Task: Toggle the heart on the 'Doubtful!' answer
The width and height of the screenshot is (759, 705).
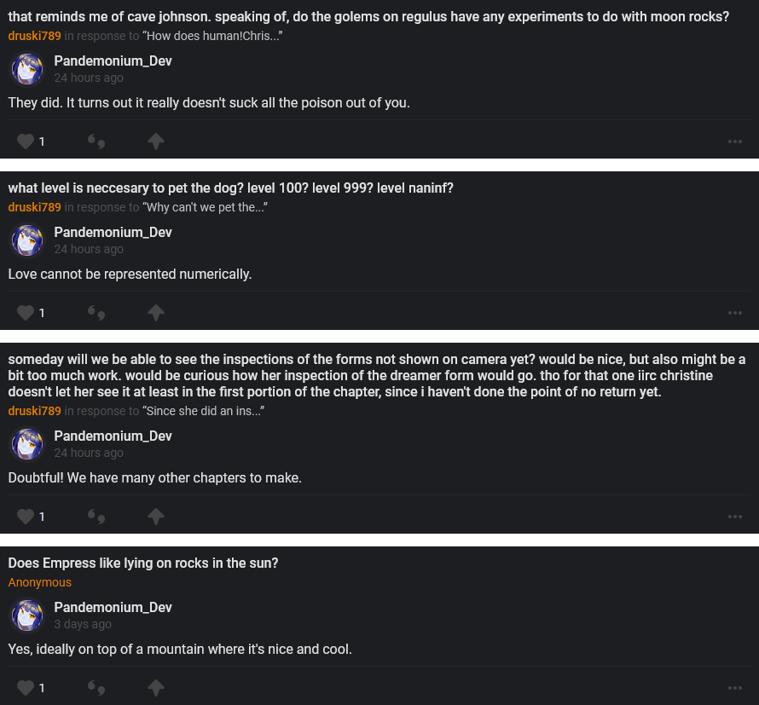Action: pos(26,517)
